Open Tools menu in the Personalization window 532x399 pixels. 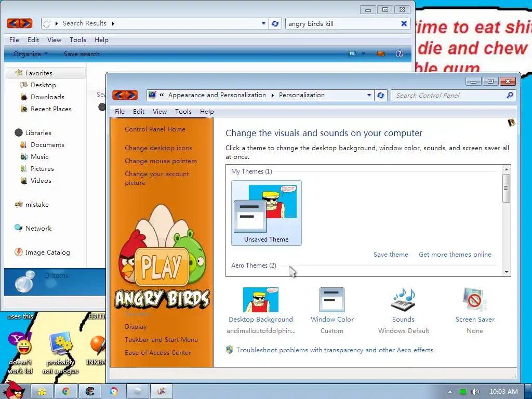click(183, 111)
